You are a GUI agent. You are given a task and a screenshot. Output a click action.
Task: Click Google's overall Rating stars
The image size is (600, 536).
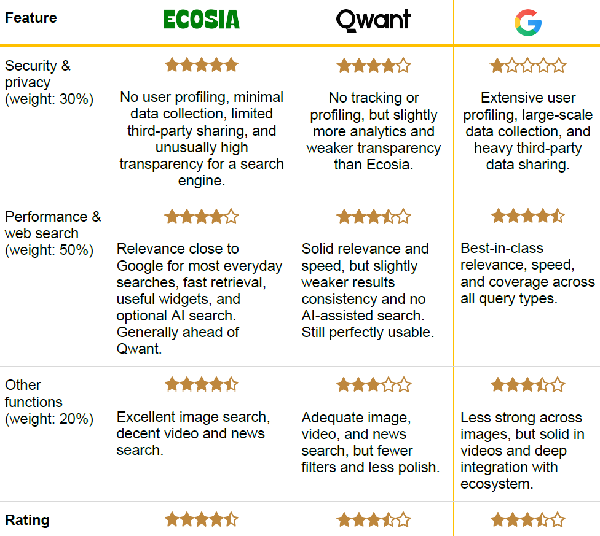pos(527,520)
